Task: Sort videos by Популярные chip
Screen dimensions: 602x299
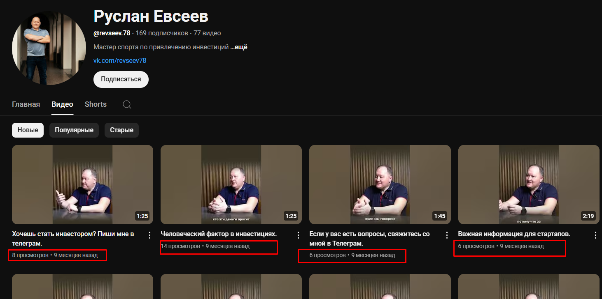Action: click(x=74, y=130)
